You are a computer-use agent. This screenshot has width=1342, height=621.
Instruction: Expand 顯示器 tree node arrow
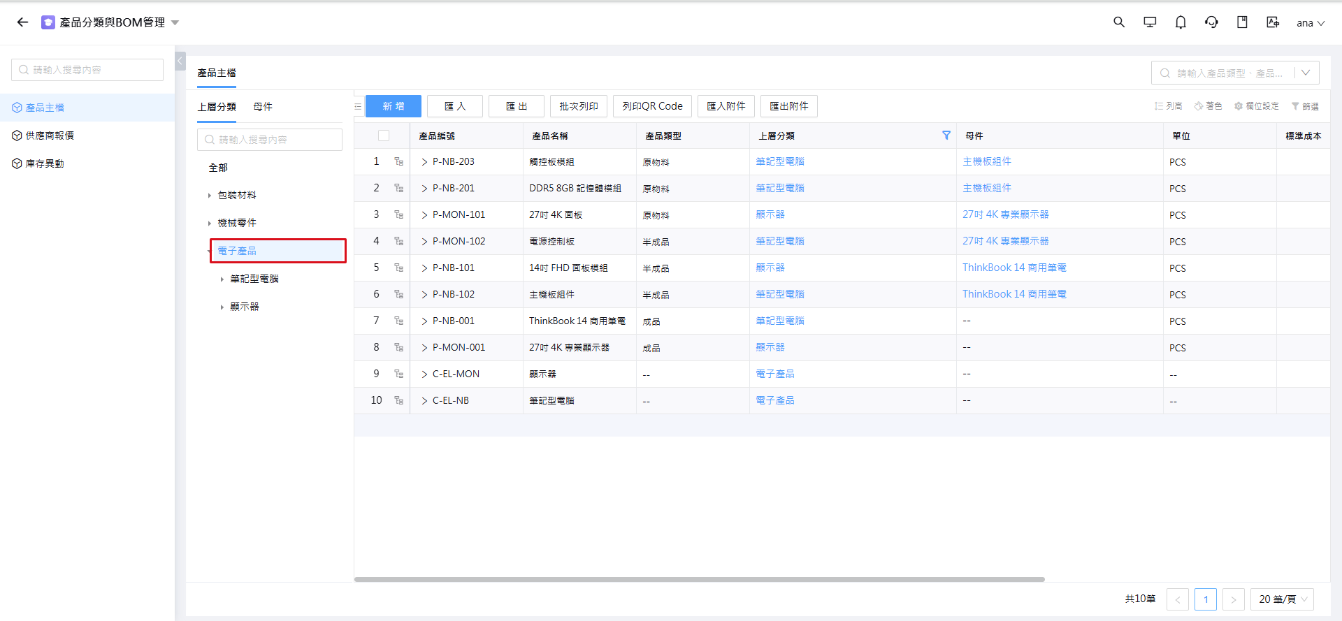222,307
